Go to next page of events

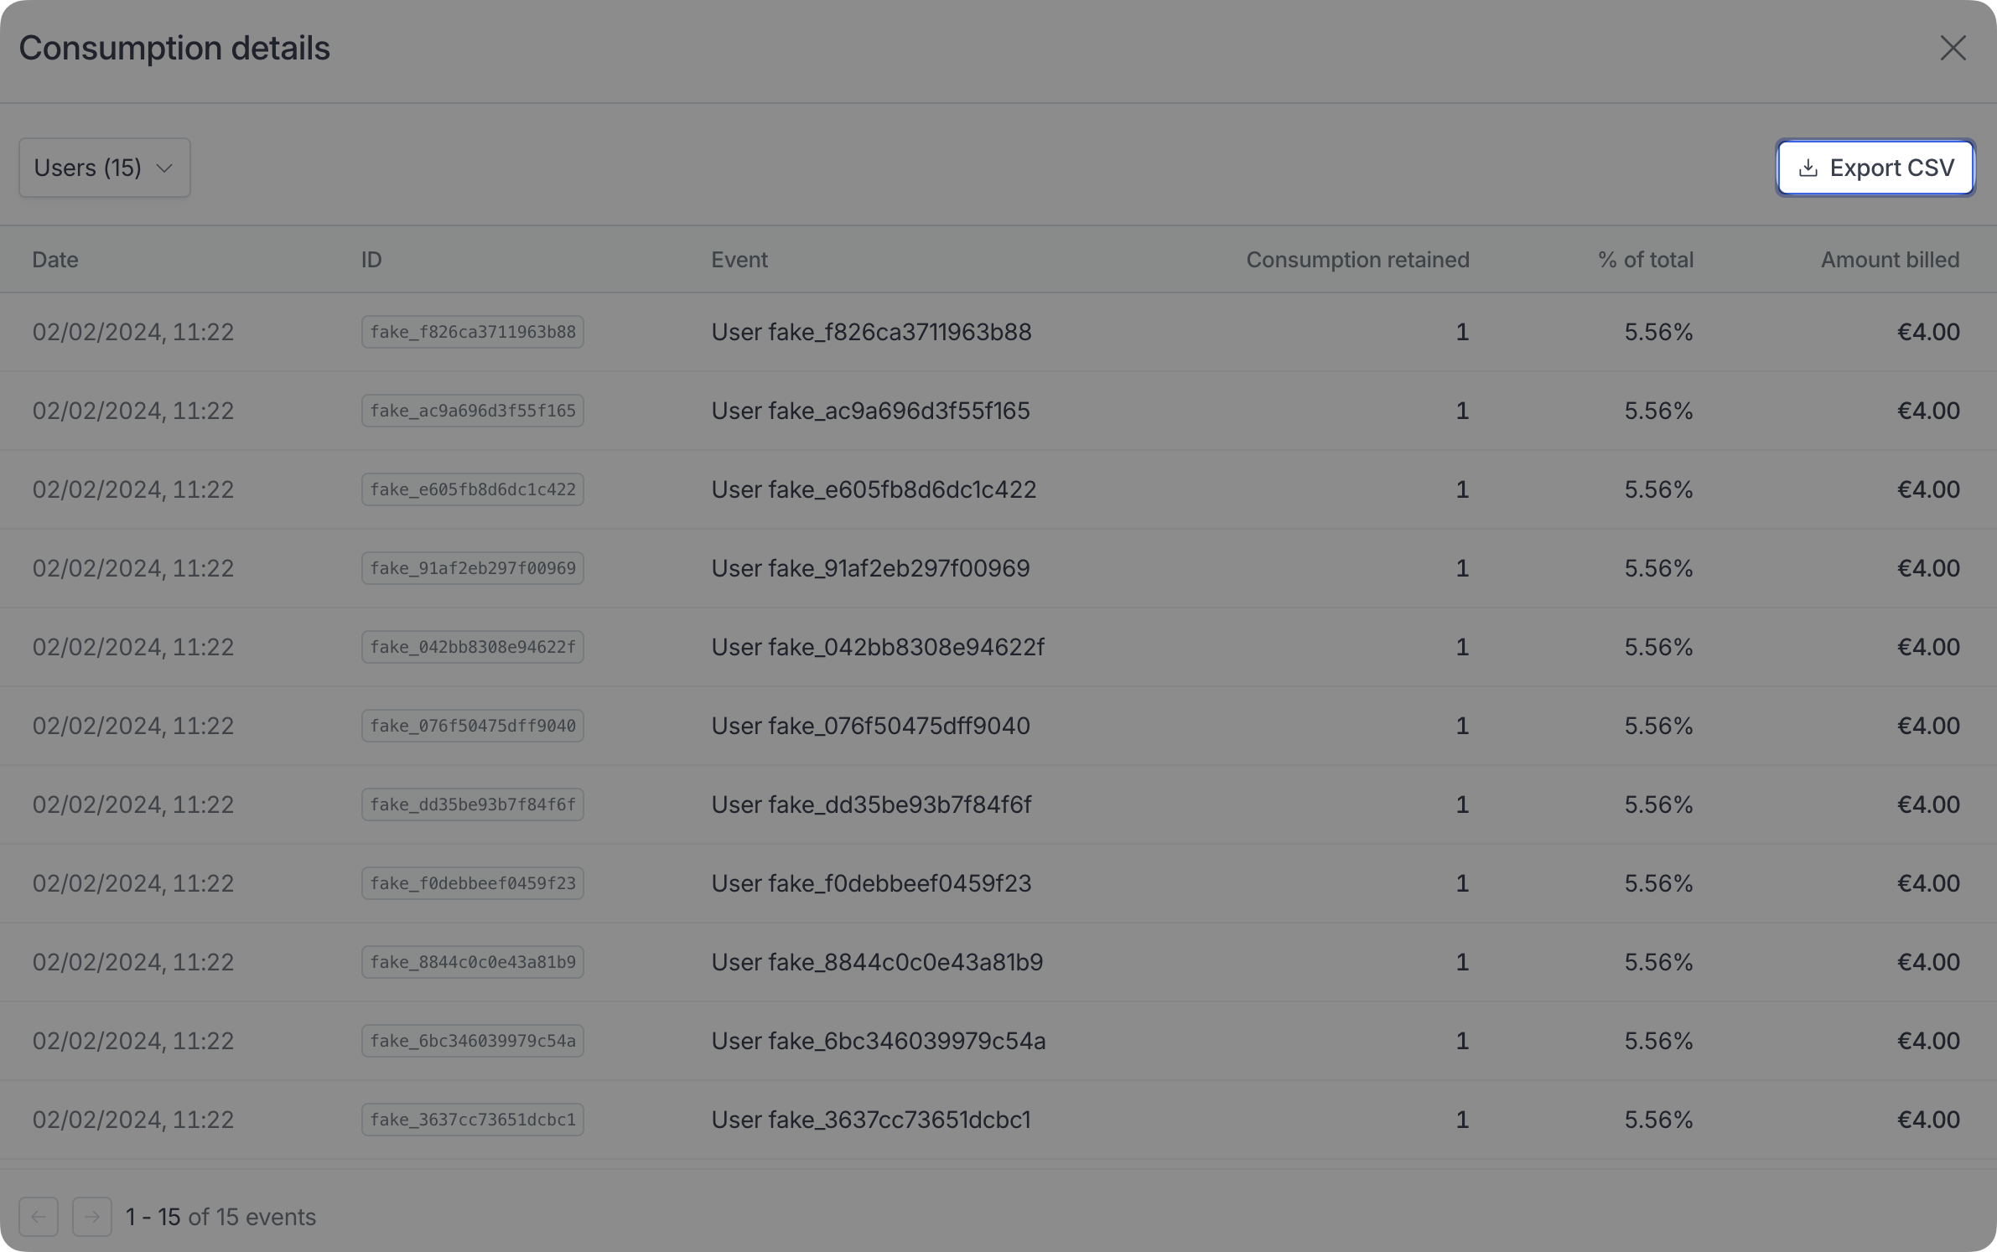click(92, 1216)
